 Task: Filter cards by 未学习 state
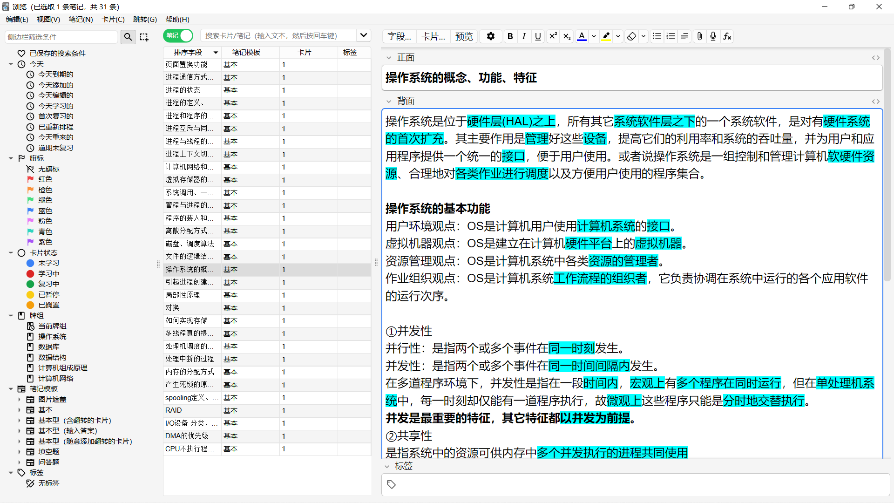[x=48, y=263]
